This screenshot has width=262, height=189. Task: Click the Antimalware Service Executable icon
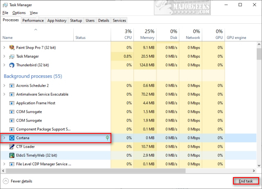pos(12,94)
